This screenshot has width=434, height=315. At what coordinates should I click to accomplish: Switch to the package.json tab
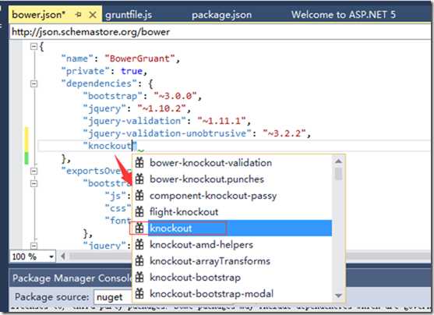point(222,15)
